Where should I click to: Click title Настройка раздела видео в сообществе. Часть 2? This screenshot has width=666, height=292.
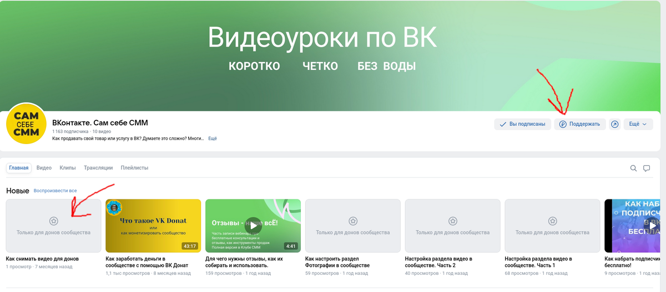438,262
